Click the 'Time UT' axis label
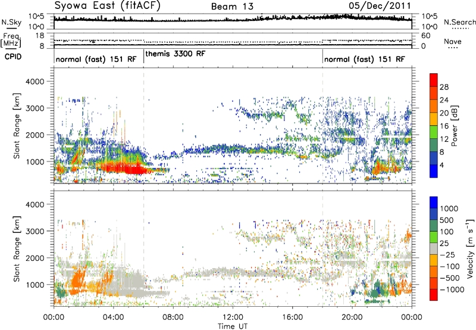This screenshot has width=476, height=330. point(233,326)
